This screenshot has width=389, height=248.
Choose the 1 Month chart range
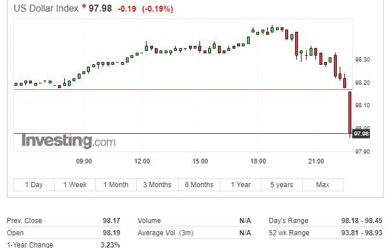coord(116,185)
